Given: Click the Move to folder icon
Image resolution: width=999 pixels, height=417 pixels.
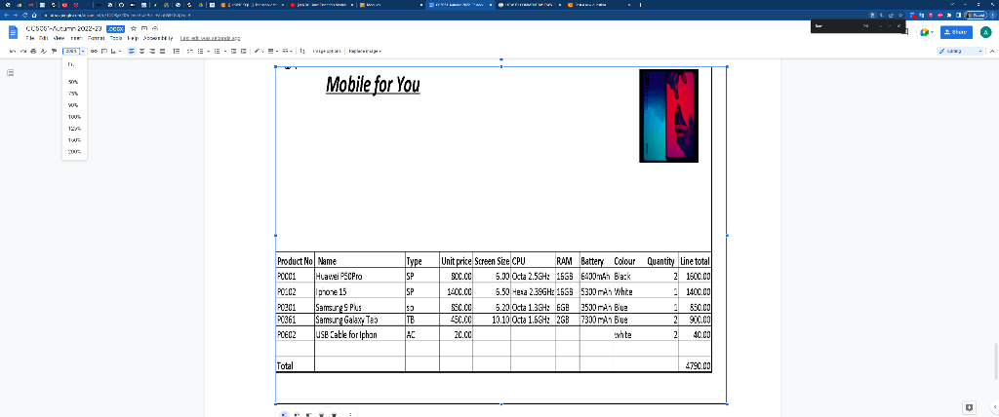Looking at the screenshot, I should [x=144, y=28].
